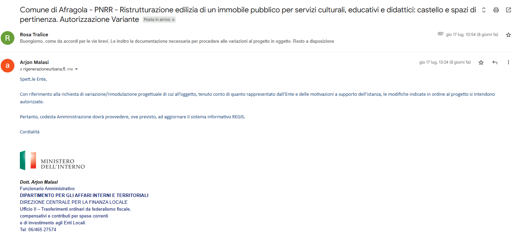Click Rosa Tralice's green avatar

[8, 38]
